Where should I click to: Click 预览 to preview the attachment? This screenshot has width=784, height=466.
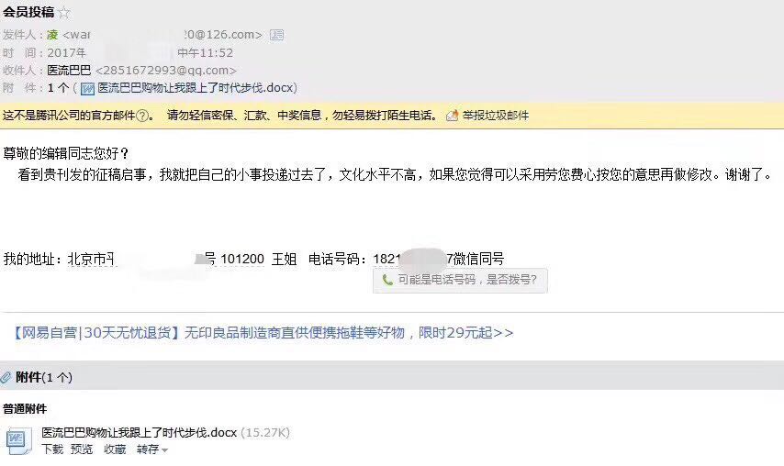[x=82, y=449]
